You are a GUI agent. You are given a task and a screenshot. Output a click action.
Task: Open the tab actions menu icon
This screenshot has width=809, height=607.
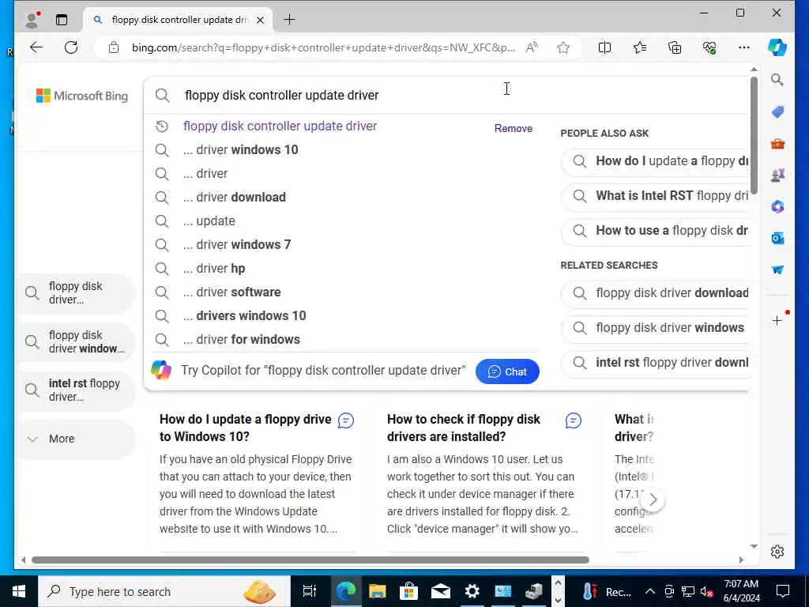click(62, 20)
